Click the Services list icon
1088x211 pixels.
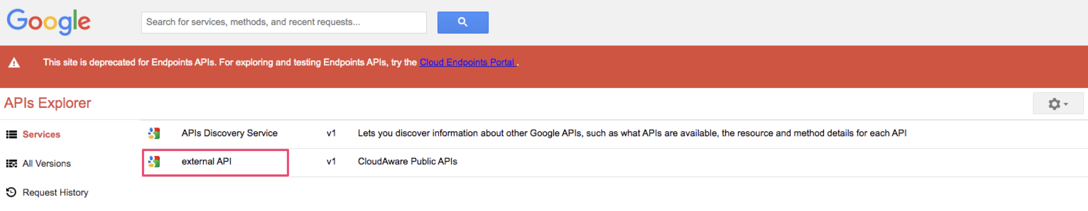(11, 134)
